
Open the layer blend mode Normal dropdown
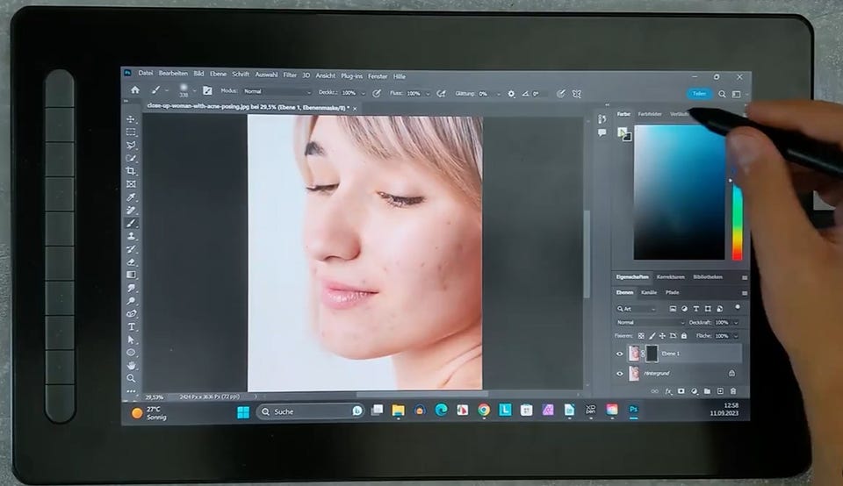coord(650,323)
